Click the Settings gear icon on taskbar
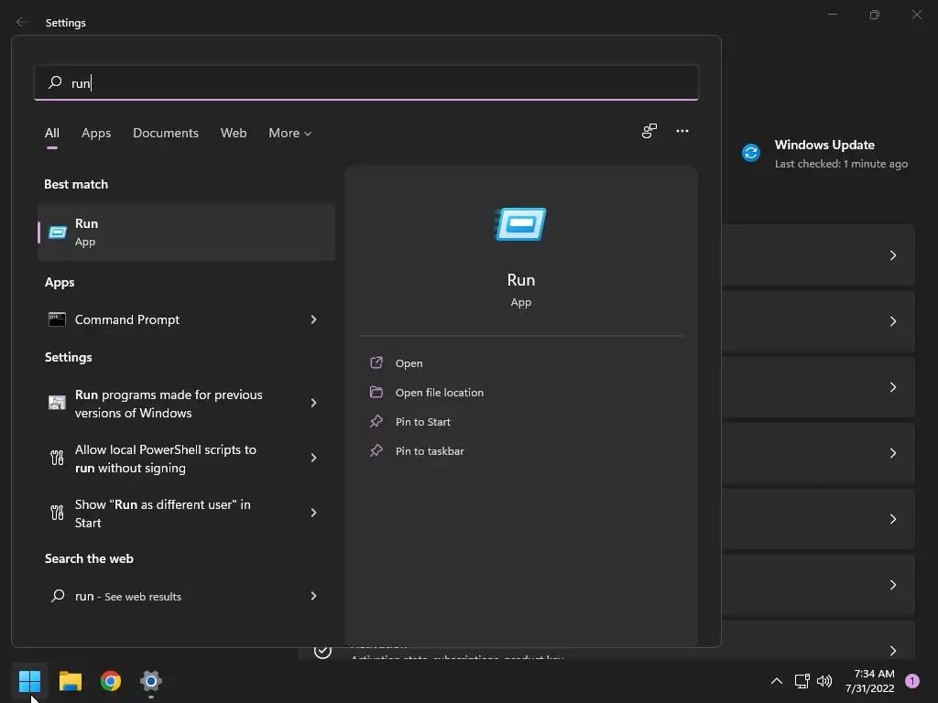The image size is (938, 703). pyautogui.click(x=151, y=681)
